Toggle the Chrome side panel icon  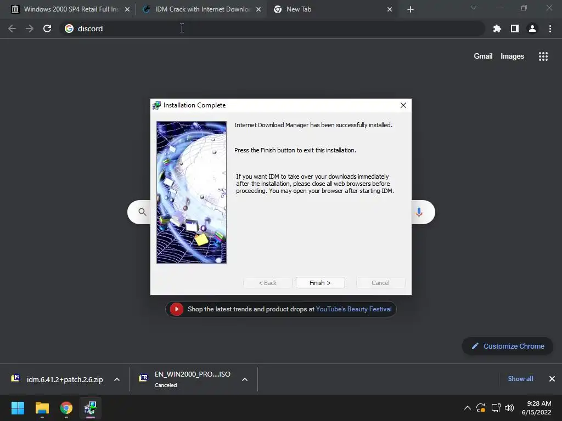515,29
